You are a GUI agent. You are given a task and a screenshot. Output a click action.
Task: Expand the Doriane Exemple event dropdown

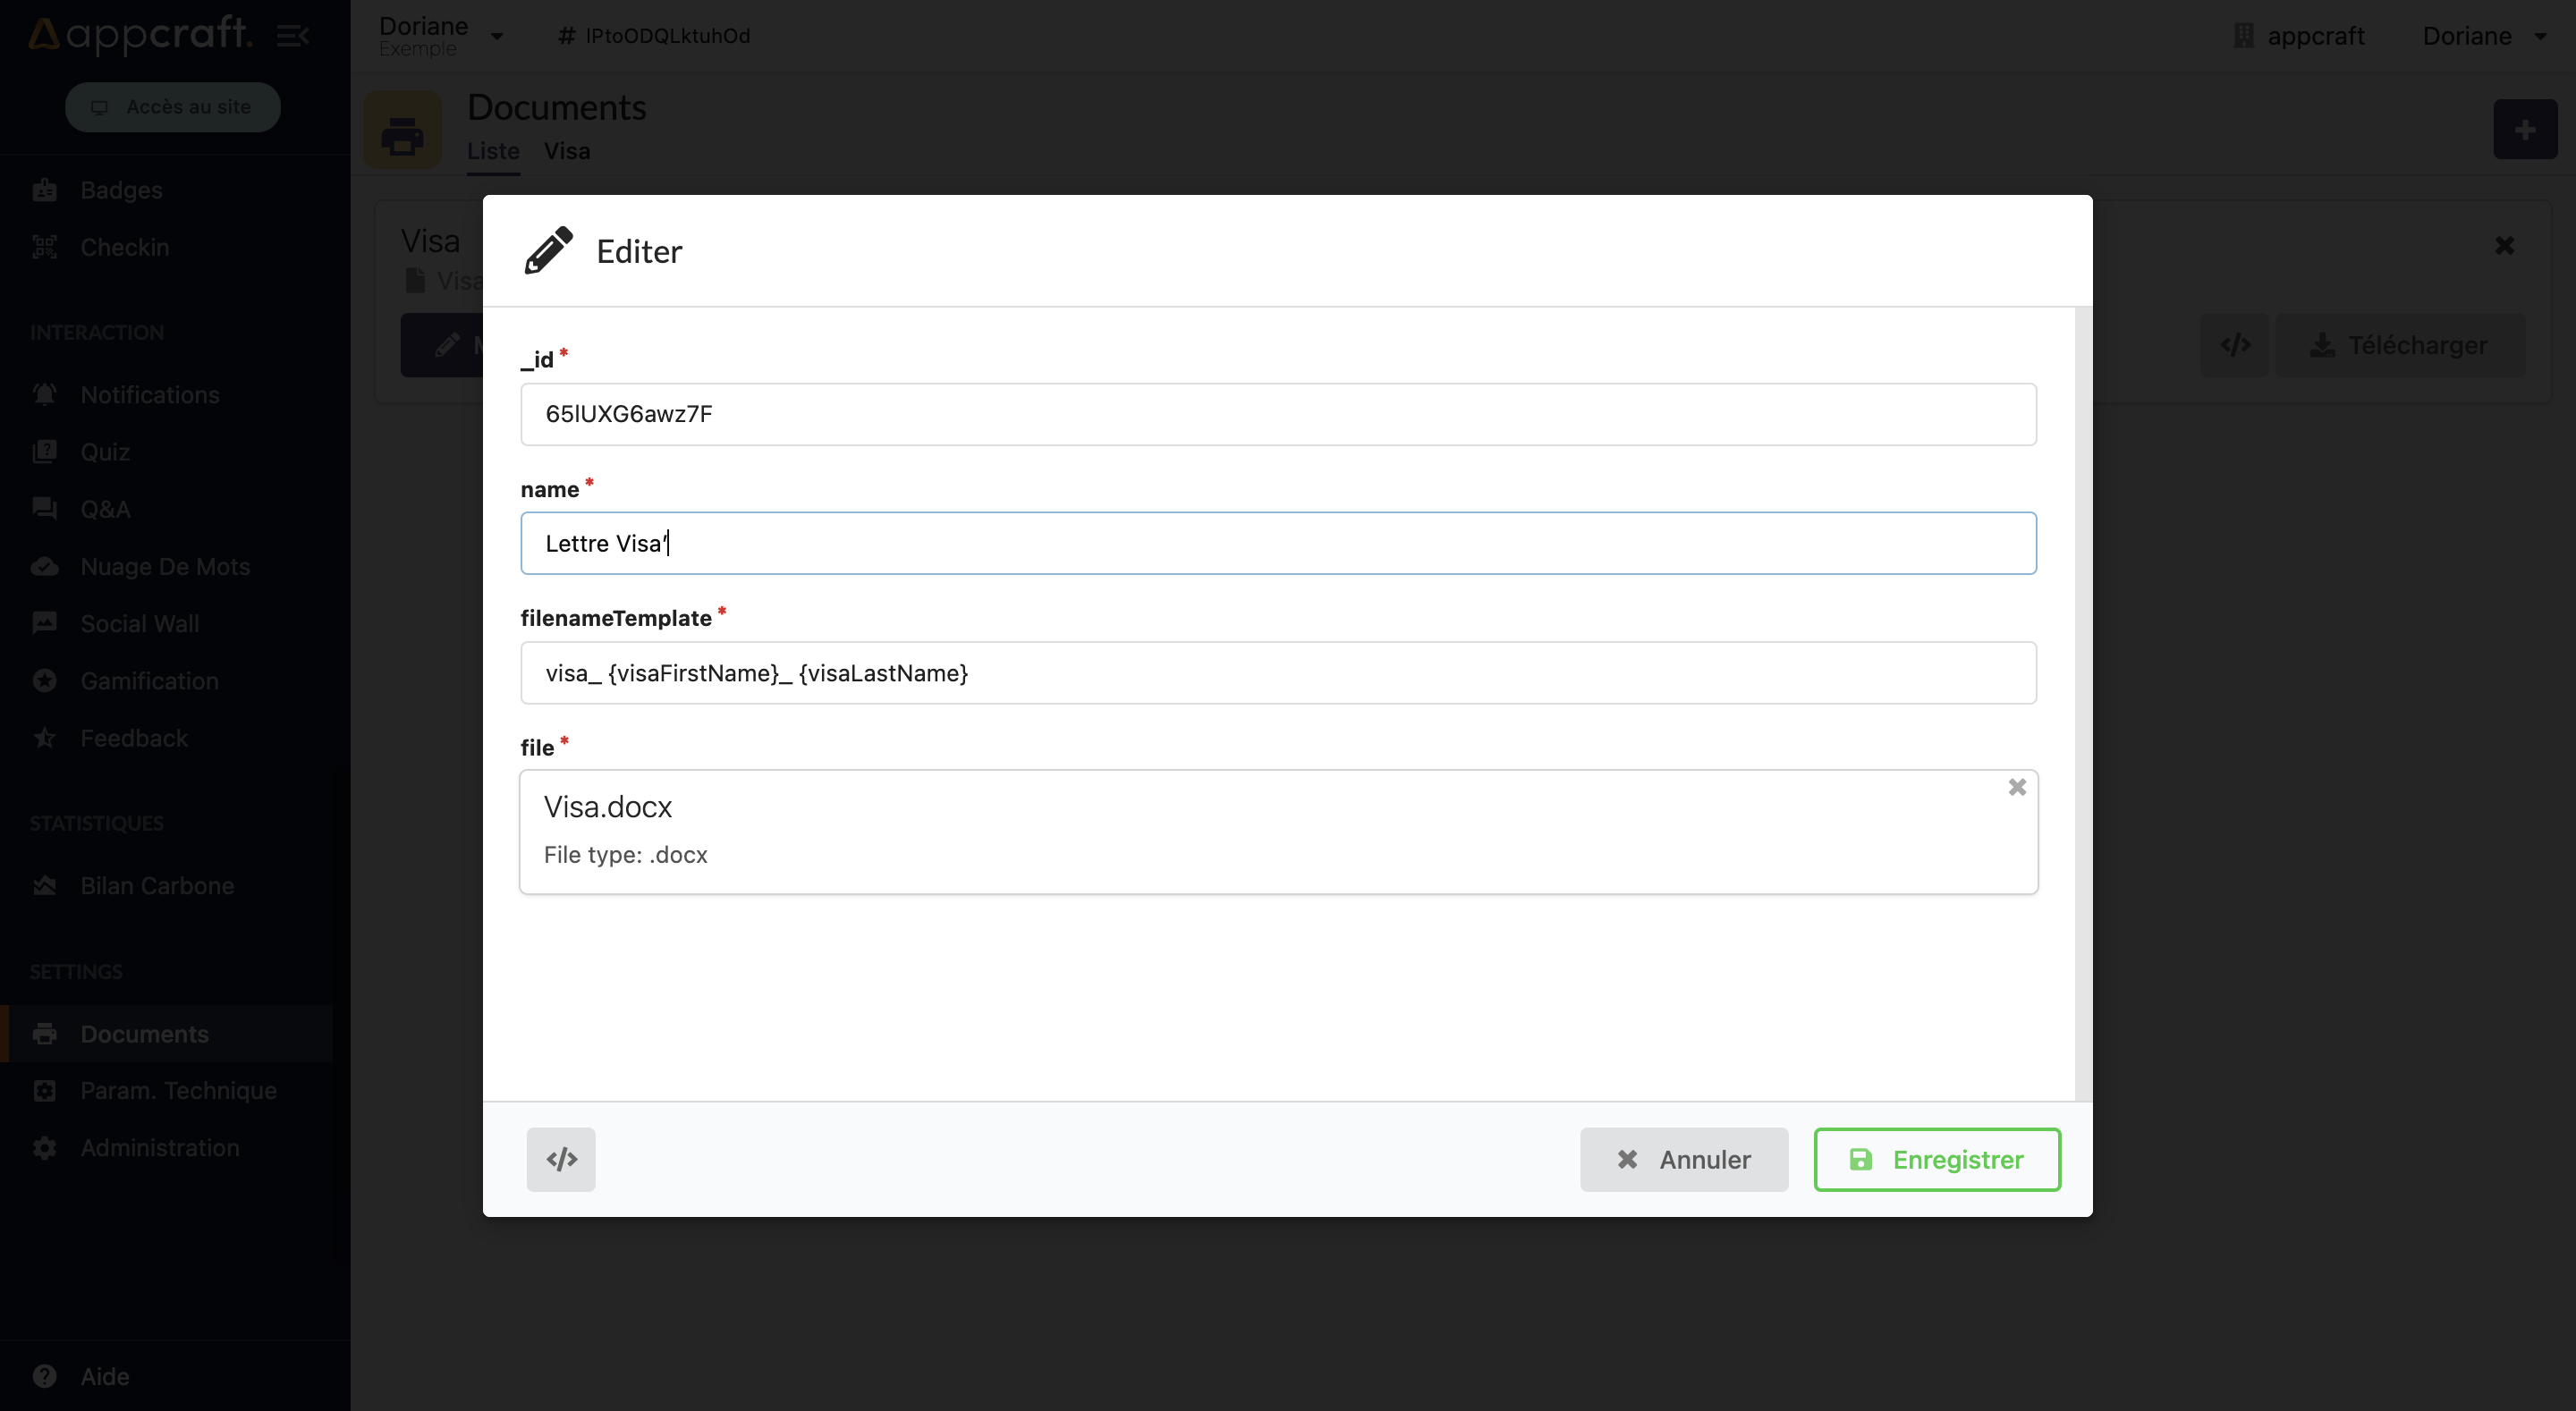pos(440,36)
